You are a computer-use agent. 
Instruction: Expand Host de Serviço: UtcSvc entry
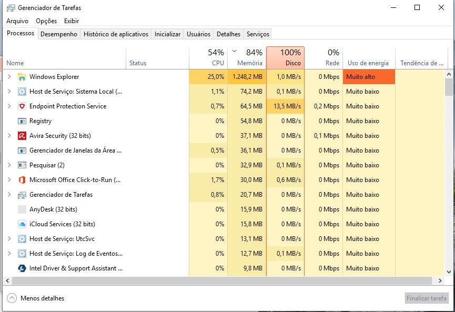(9, 238)
